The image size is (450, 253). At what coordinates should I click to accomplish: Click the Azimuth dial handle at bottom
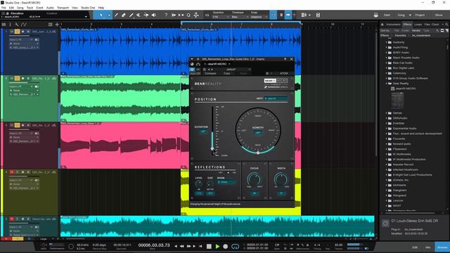pyautogui.click(x=258, y=153)
